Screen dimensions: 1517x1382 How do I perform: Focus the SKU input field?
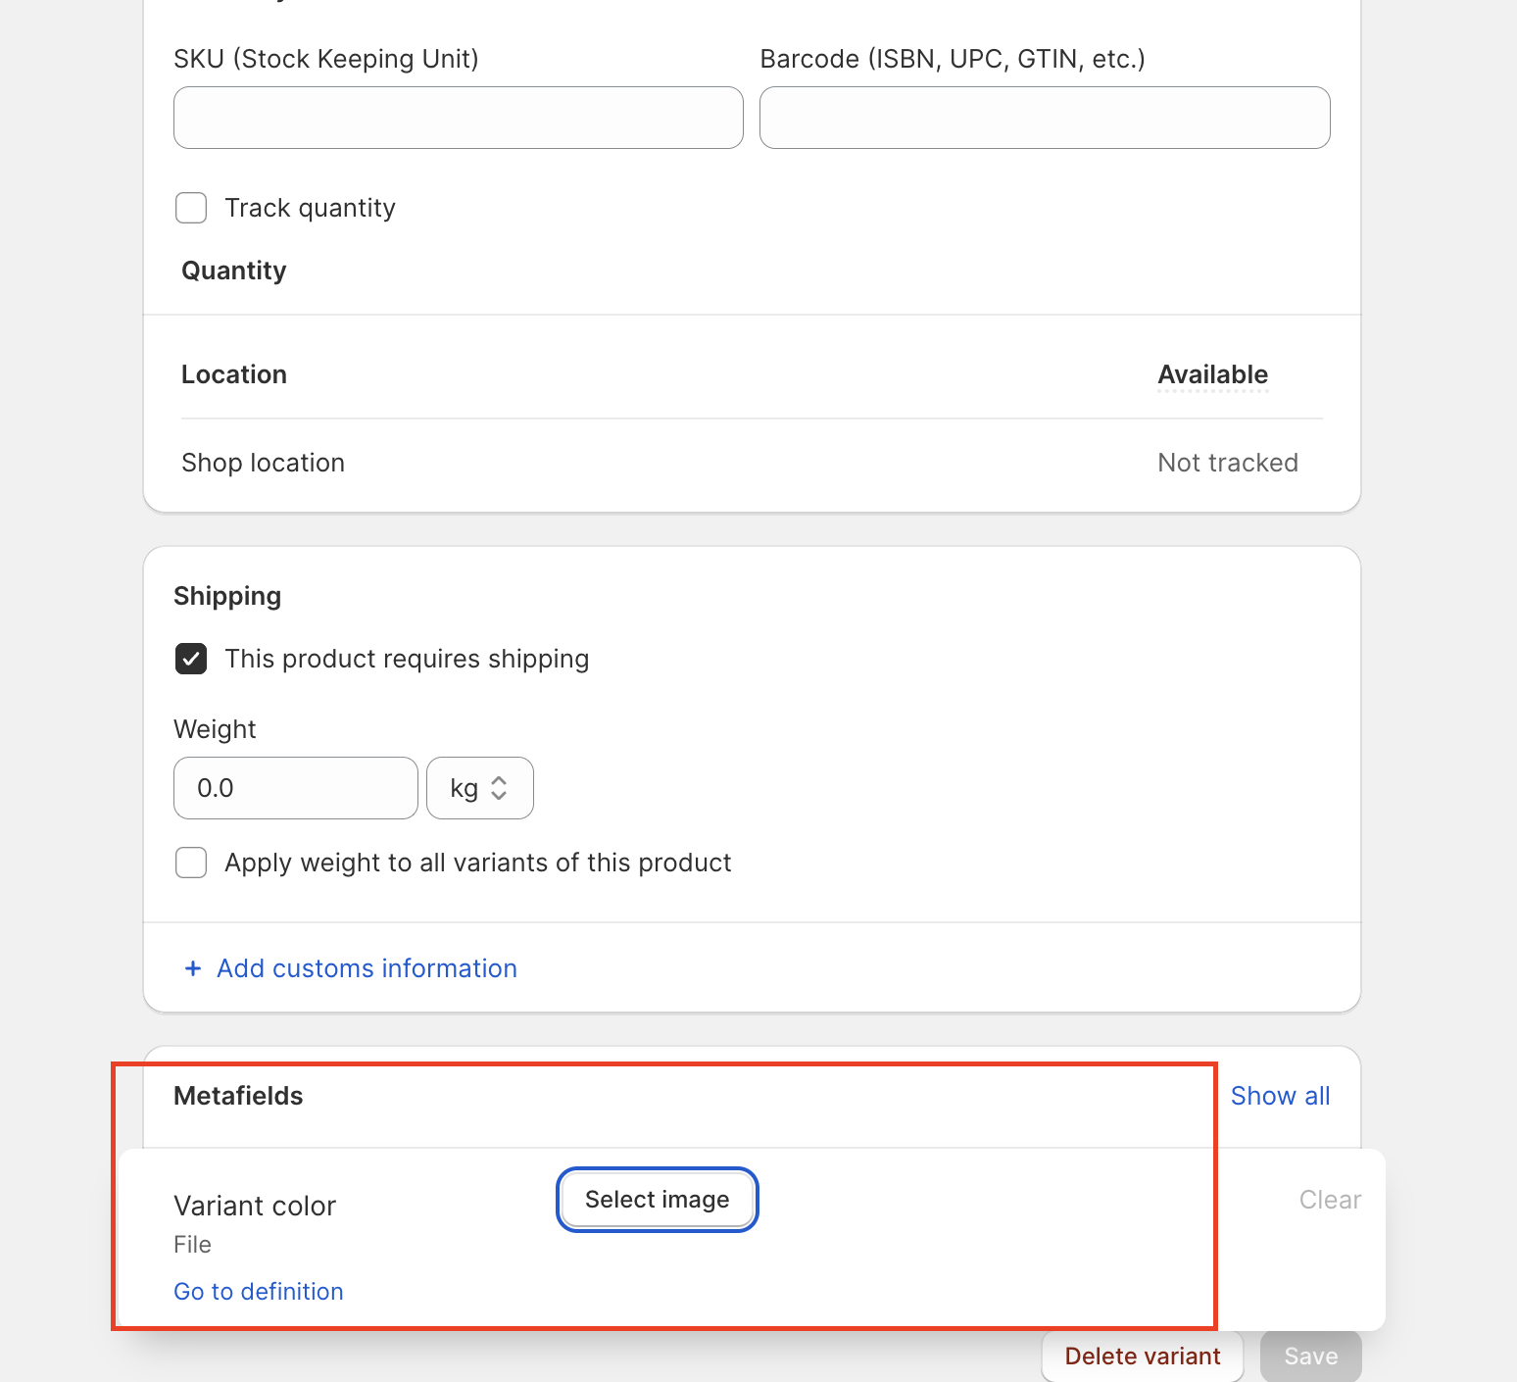458,118
